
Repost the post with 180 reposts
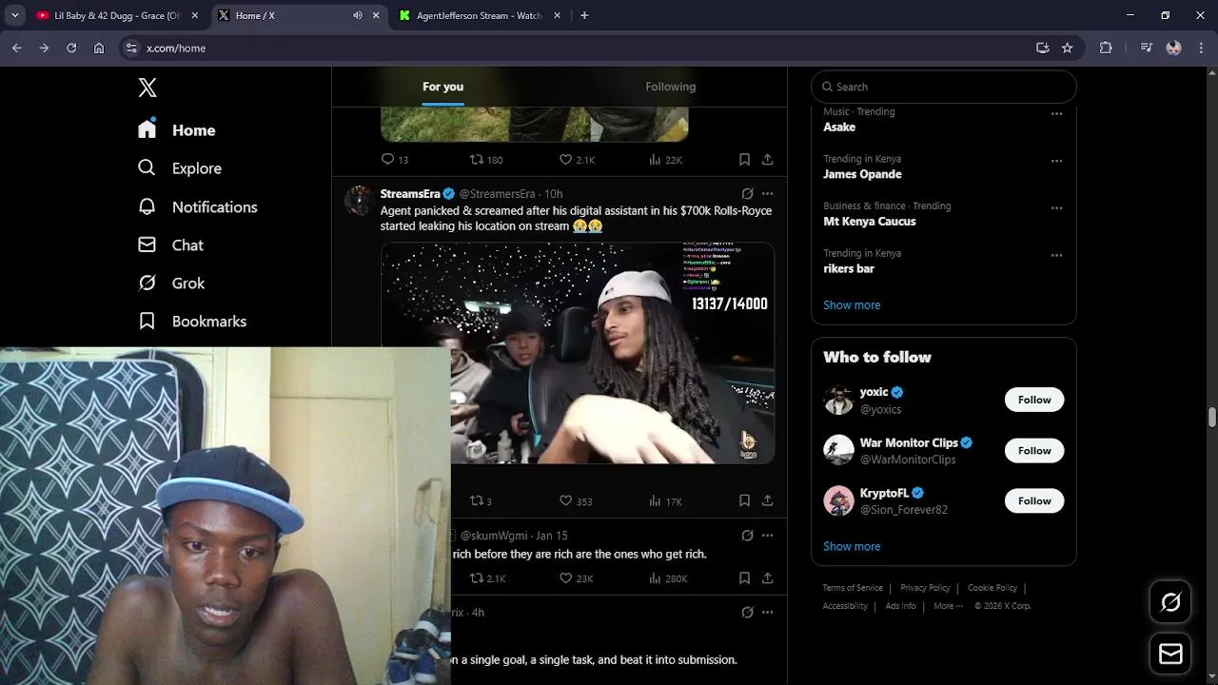coord(486,160)
